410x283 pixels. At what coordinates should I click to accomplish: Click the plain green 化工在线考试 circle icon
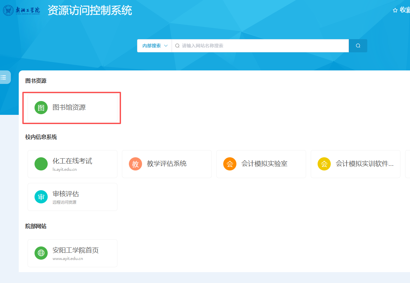coord(41,164)
